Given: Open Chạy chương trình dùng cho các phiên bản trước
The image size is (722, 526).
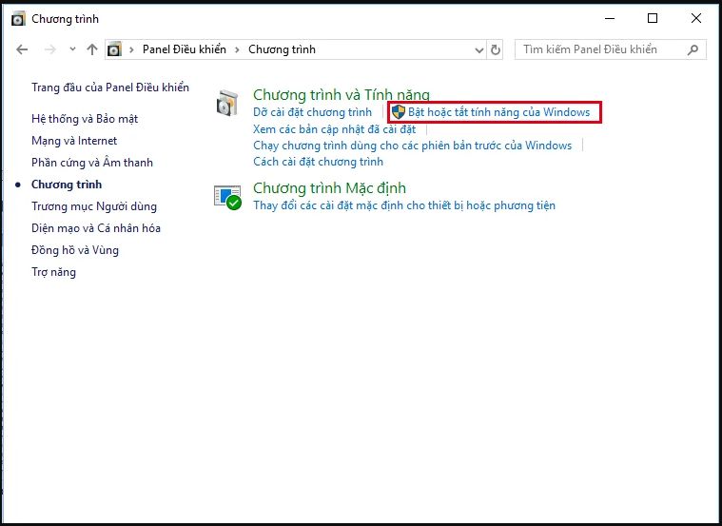Looking at the screenshot, I should coord(412,146).
